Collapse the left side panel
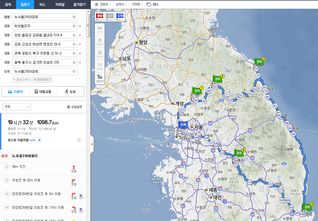318x221 pixels. point(92,144)
